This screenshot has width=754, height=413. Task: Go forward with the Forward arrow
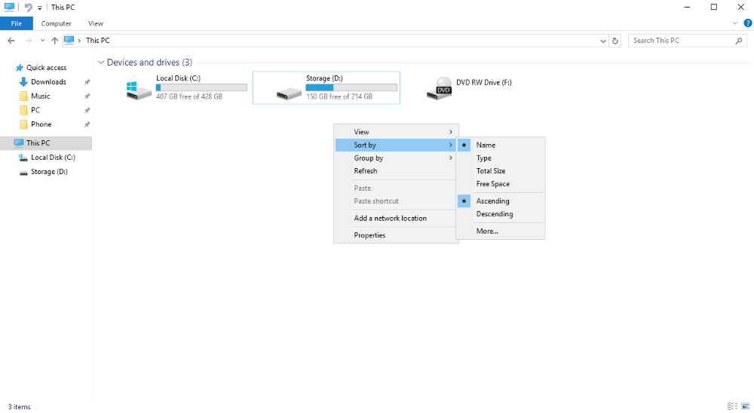[x=29, y=41]
